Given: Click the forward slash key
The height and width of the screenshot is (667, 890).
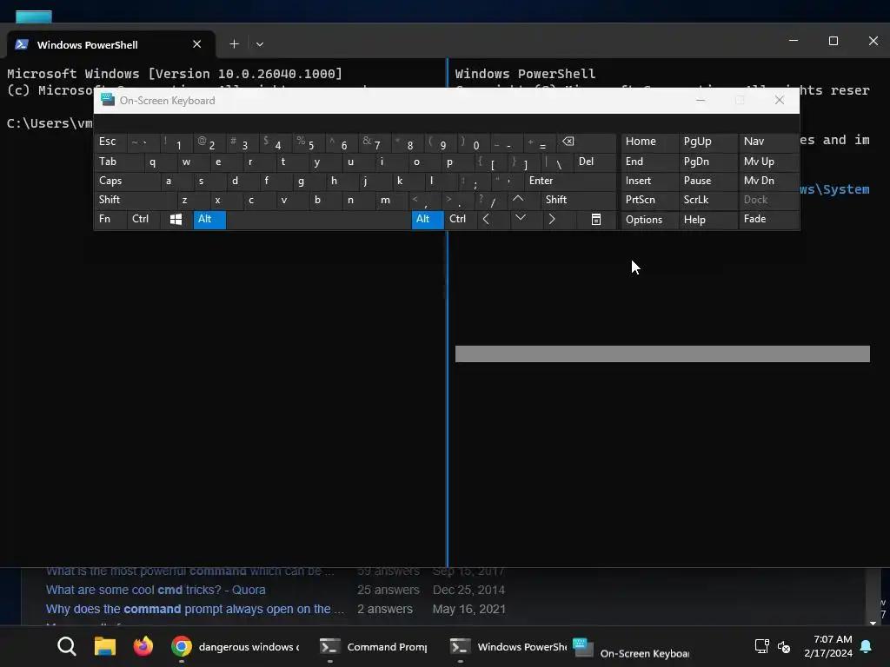Looking at the screenshot, I should coord(491,200).
